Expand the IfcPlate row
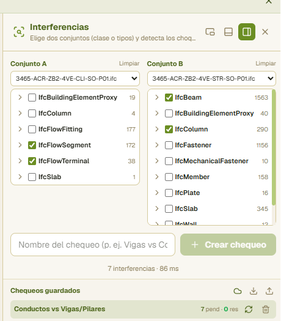This screenshot has width=281, height=321. click(x=156, y=193)
